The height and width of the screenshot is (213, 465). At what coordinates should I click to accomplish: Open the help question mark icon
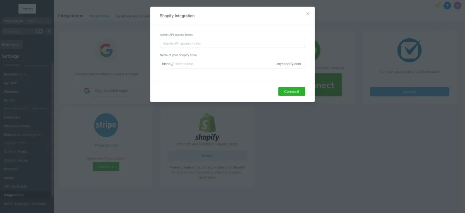(448, 5)
